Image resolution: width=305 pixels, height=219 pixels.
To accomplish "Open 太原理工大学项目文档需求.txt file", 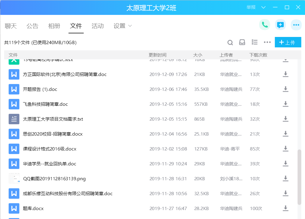I will tap(53, 119).
